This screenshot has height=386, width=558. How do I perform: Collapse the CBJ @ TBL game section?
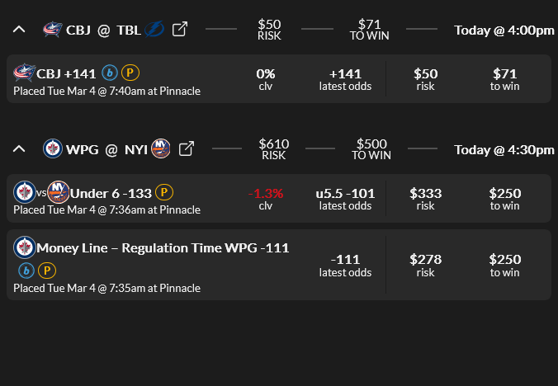19,30
